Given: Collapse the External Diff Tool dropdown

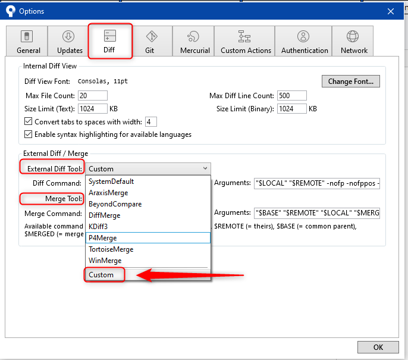Looking at the screenshot, I should point(205,168).
